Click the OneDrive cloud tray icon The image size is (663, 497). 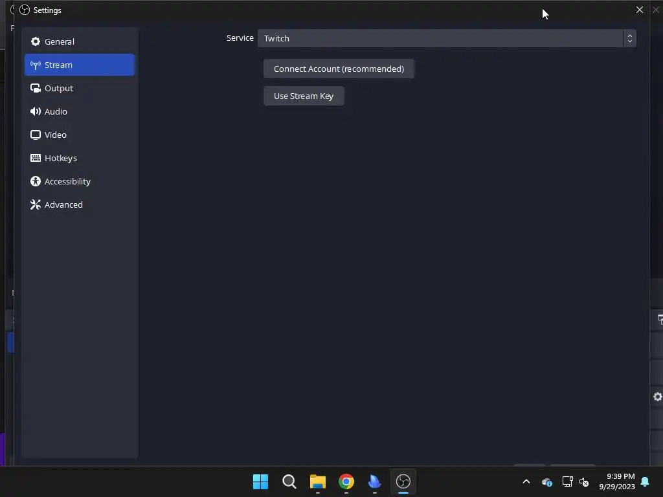[x=546, y=481]
